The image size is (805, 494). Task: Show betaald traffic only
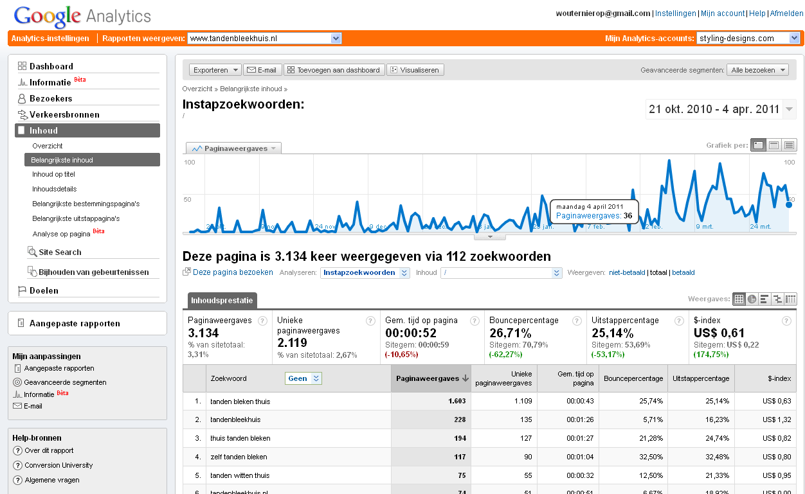(683, 272)
